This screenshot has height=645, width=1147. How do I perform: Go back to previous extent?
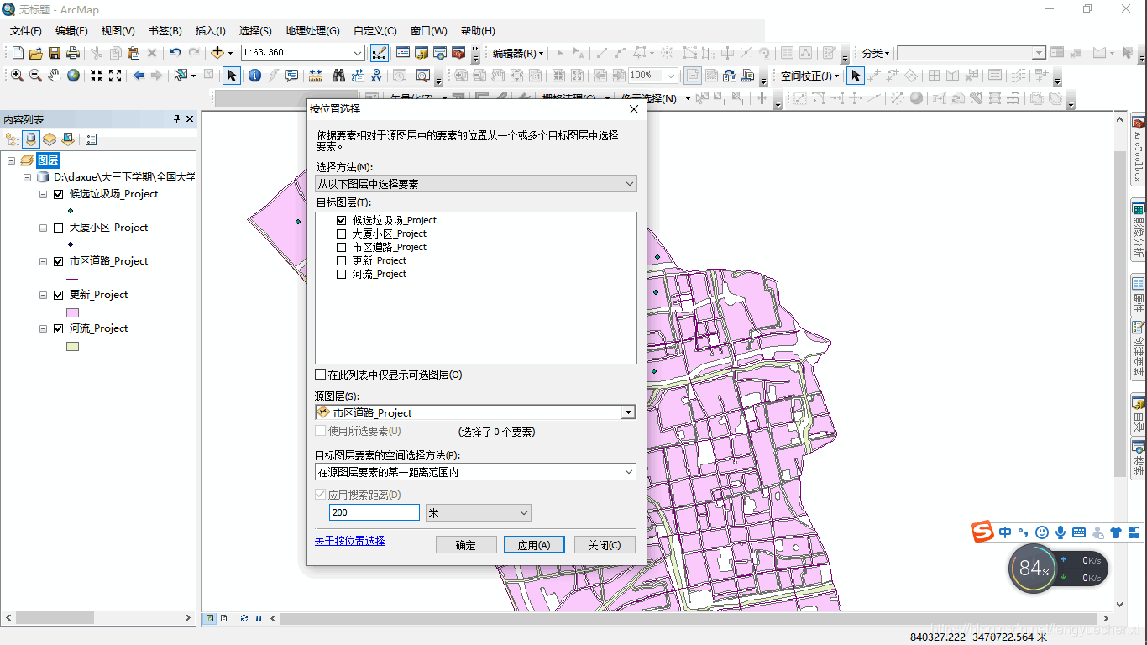(x=139, y=76)
